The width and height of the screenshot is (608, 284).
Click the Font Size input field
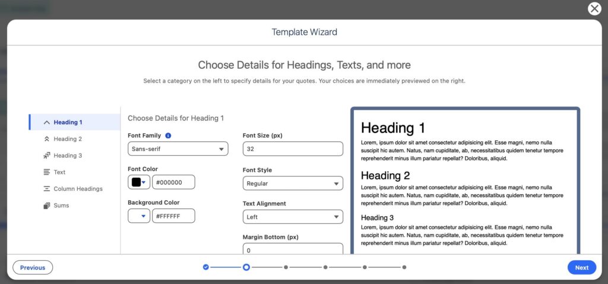click(293, 149)
